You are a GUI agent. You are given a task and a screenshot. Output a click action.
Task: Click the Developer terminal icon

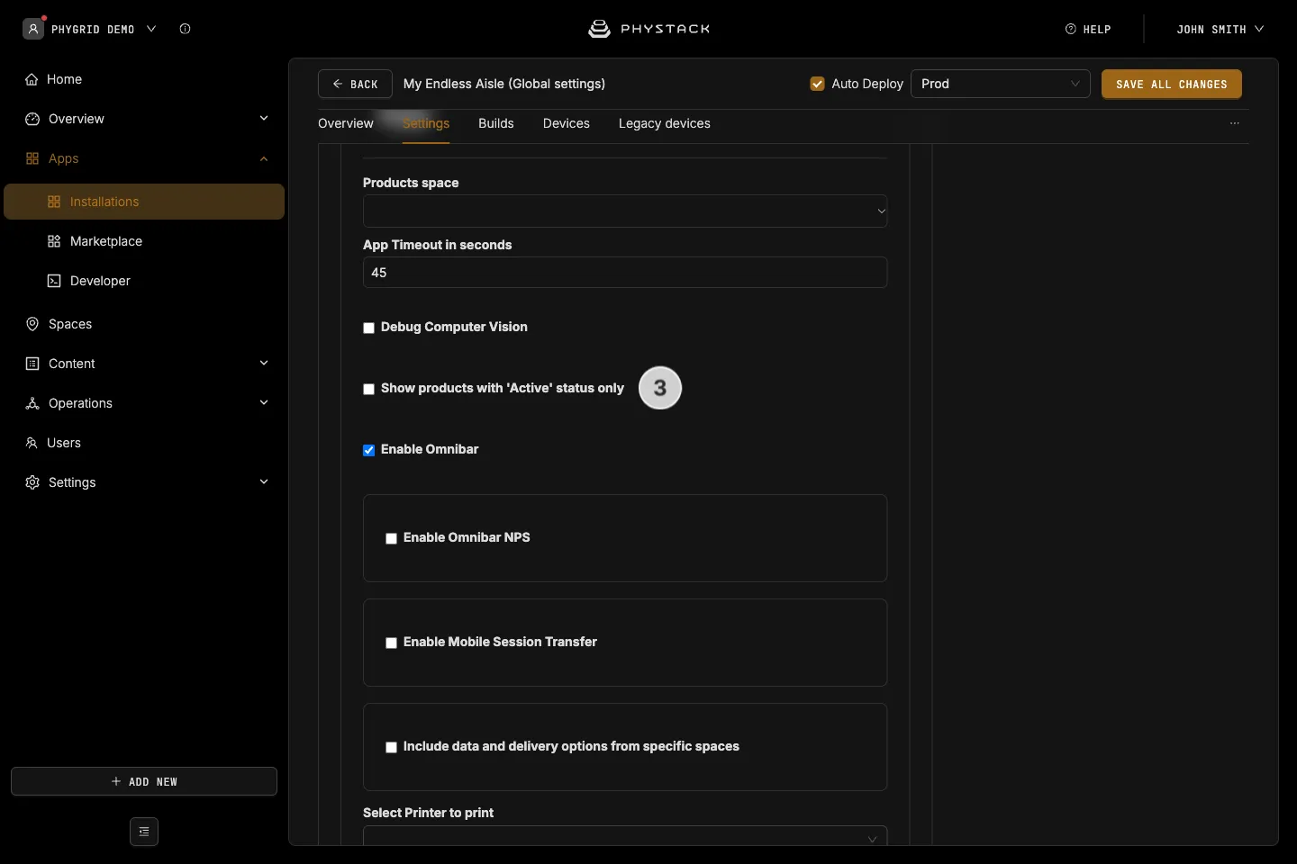pyautogui.click(x=54, y=281)
